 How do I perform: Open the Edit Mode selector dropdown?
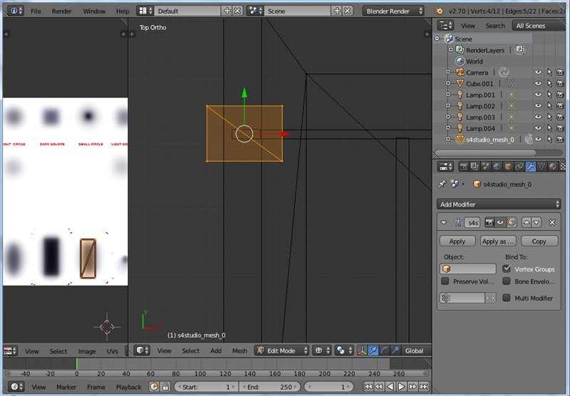point(282,350)
